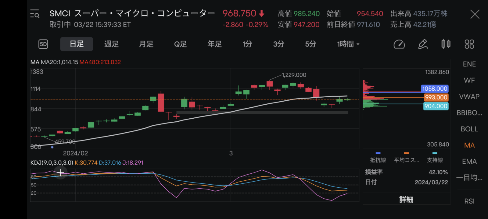This screenshot has height=219, width=488.
Task: Click the 2024/02 date axis label
Action: click(x=75, y=153)
